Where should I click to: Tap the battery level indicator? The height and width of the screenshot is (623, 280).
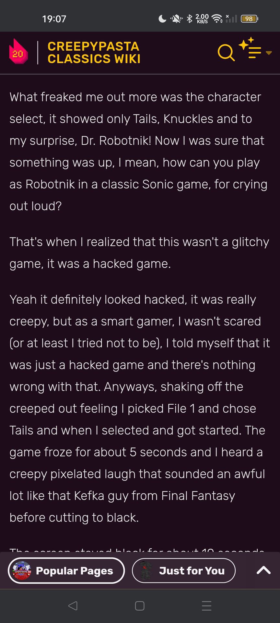coord(249,19)
